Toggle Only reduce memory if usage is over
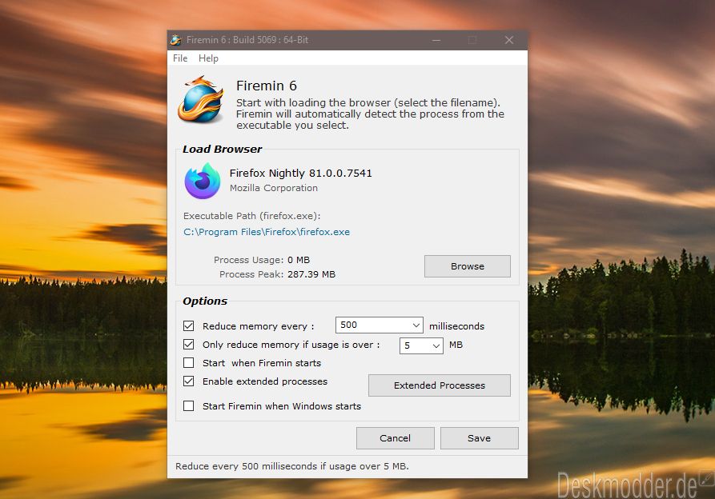715x499 pixels. tap(189, 344)
